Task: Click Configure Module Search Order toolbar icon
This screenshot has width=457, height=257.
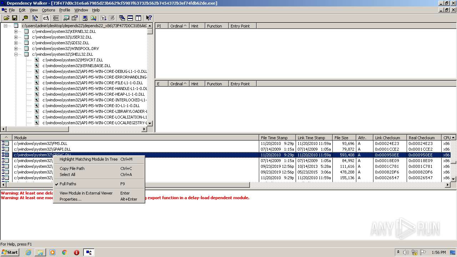Action: pos(93,18)
